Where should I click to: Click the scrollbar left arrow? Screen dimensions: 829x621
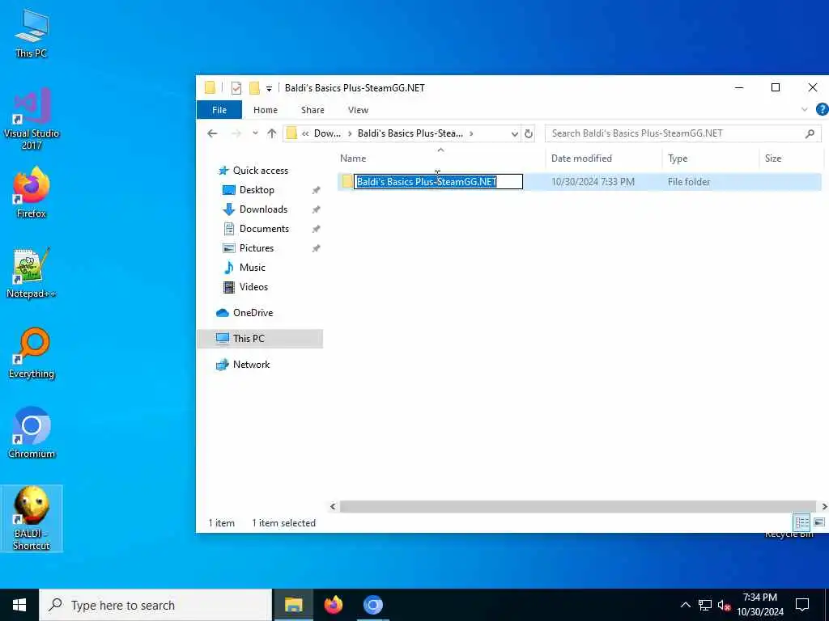pos(333,506)
